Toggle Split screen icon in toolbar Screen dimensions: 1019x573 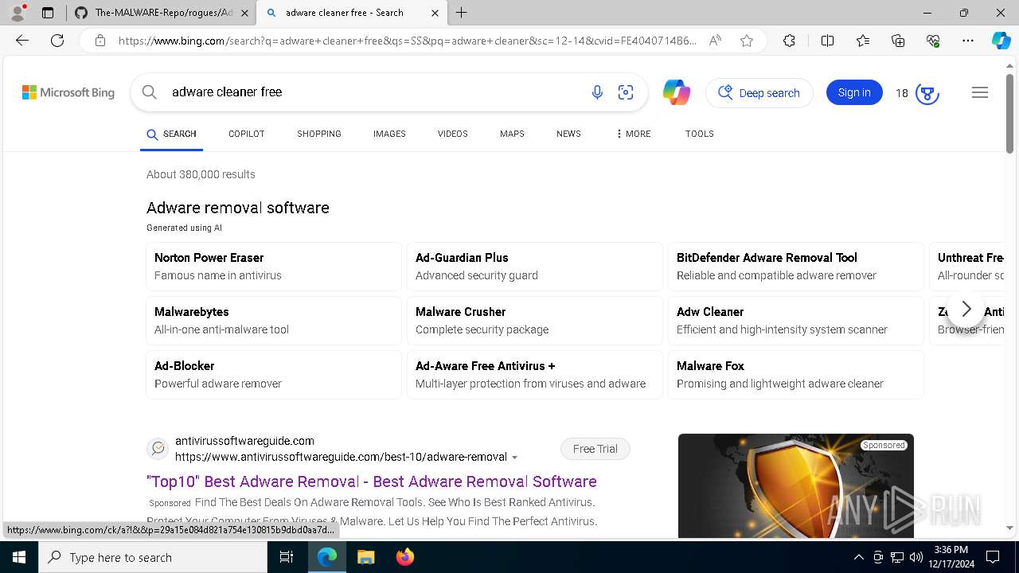pyautogui.click(x=827, y=41)
